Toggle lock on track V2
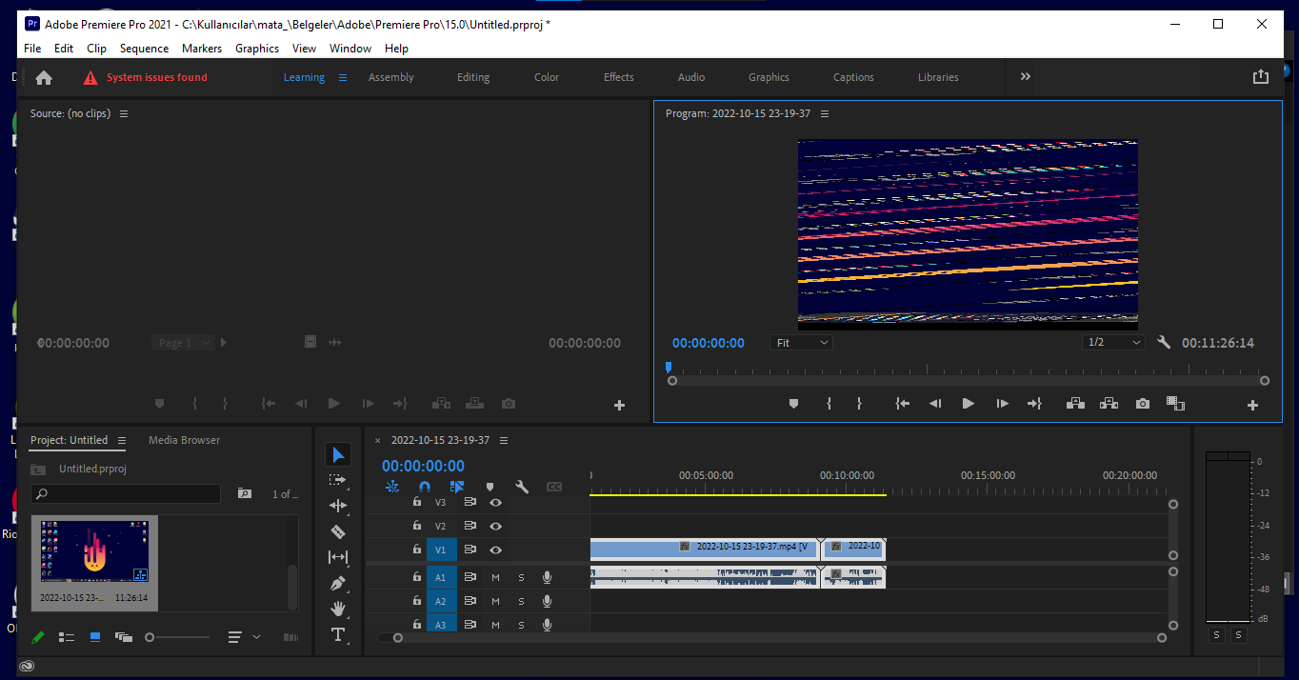The image size is (1299, 680). 416,526
